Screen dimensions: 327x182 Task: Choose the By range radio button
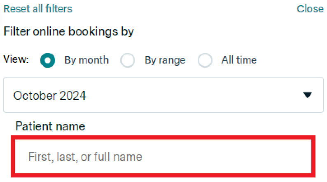128,60
